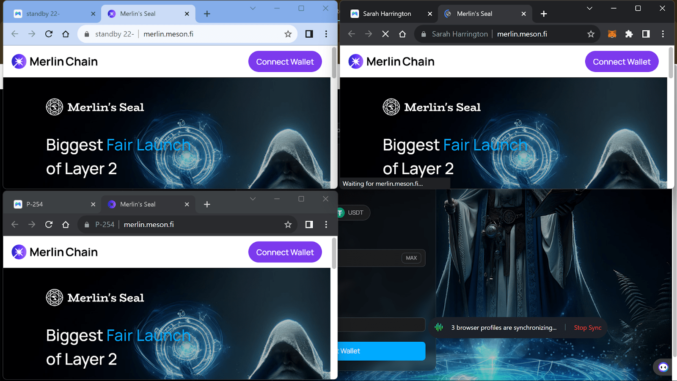677x381 pixels.
Task: Click "3 browser profiles are synchronizing..." status text
Action: (504, 328)
